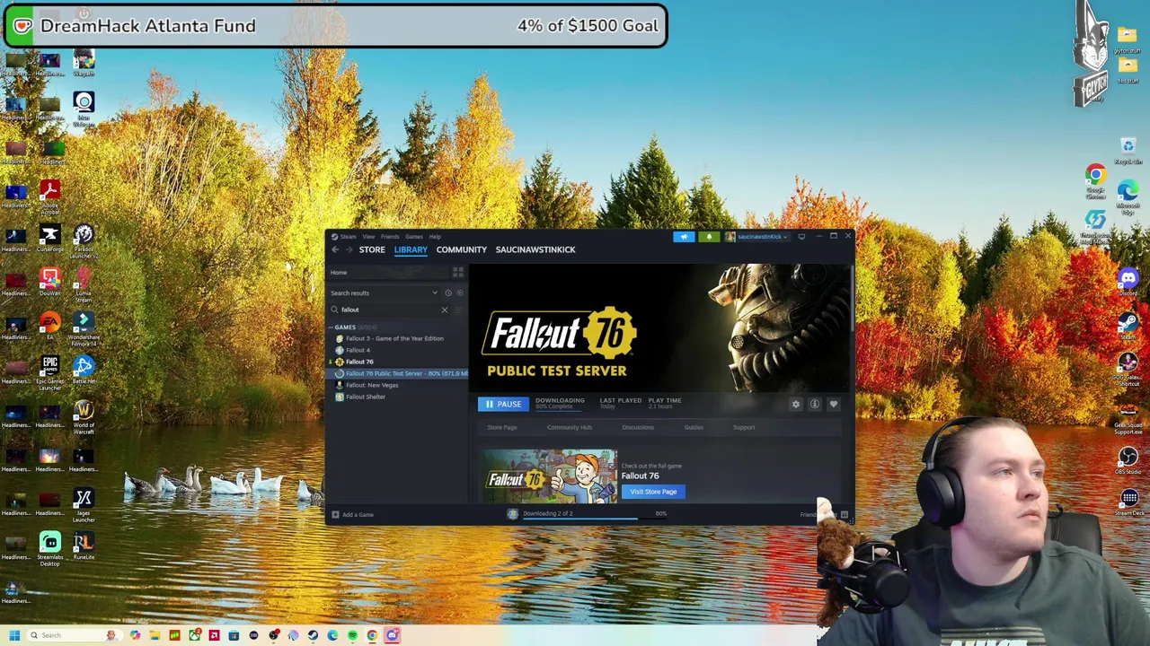Select Streamlabs Desktop icon
This screenshot has height=646, width=1150.
point(49,549)
